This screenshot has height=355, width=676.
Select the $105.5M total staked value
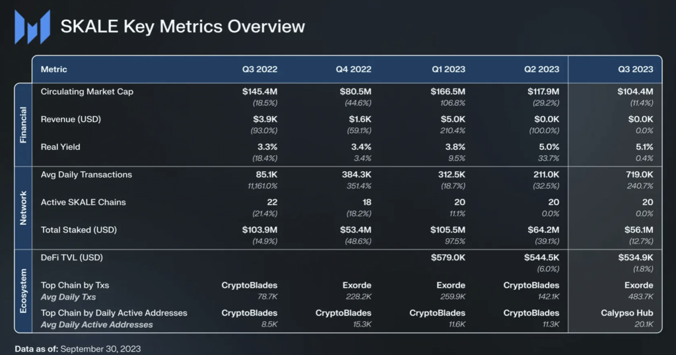click(448, 230)
